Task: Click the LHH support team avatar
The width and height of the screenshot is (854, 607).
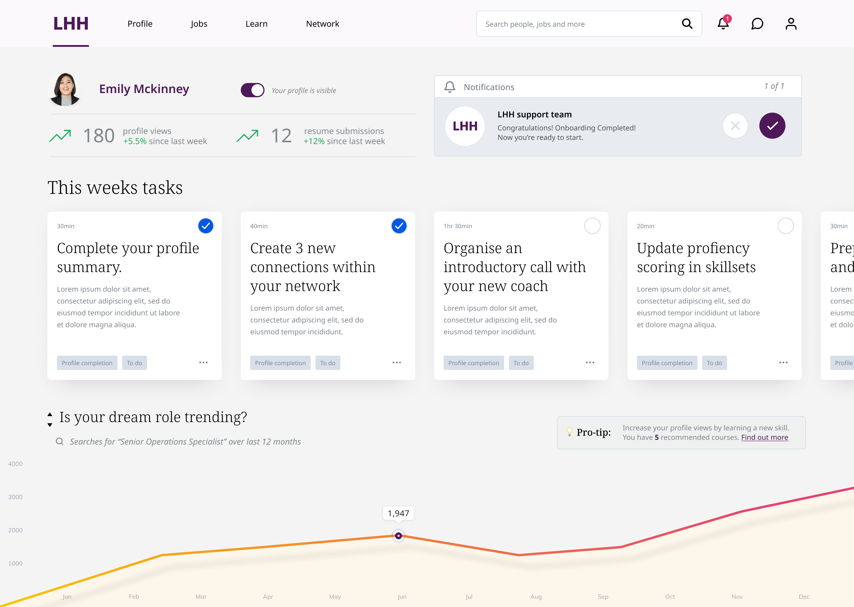Action: [x=465, y=126]
